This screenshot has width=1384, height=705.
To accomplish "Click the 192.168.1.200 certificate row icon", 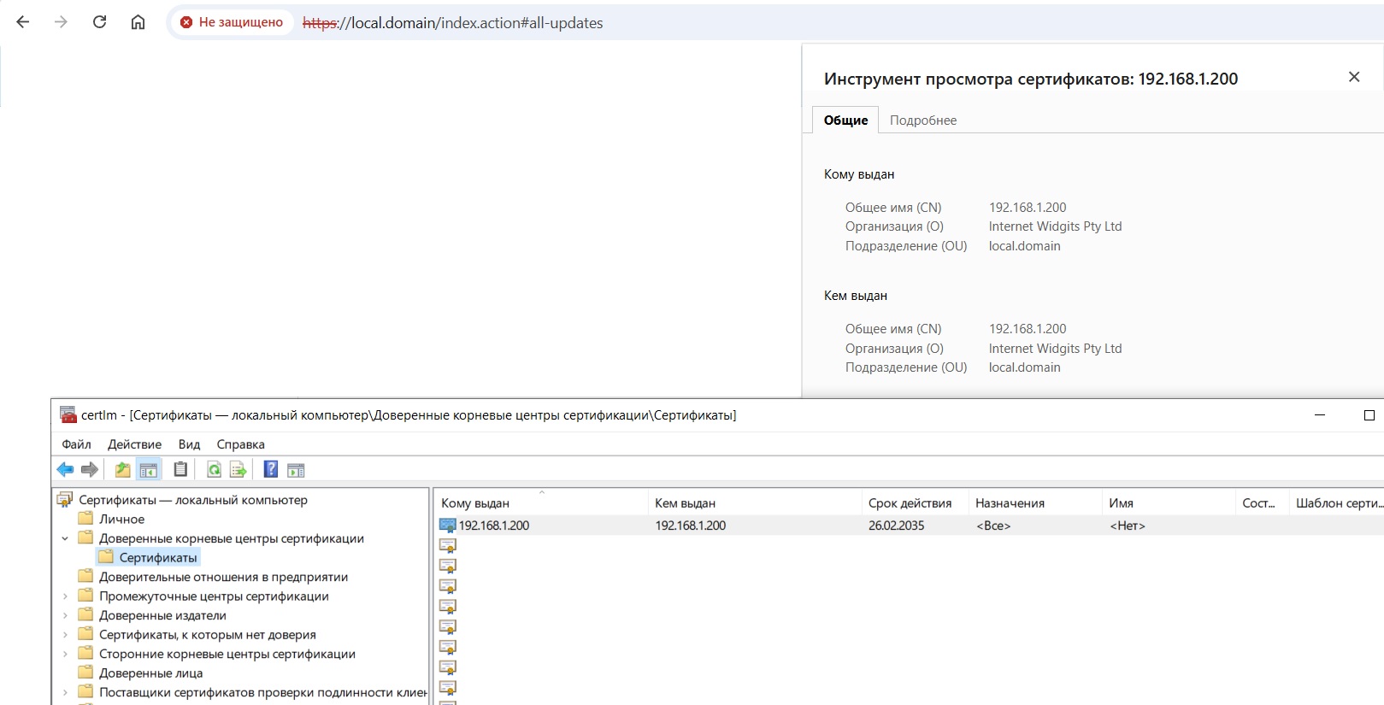I will (x=448, y=526).
